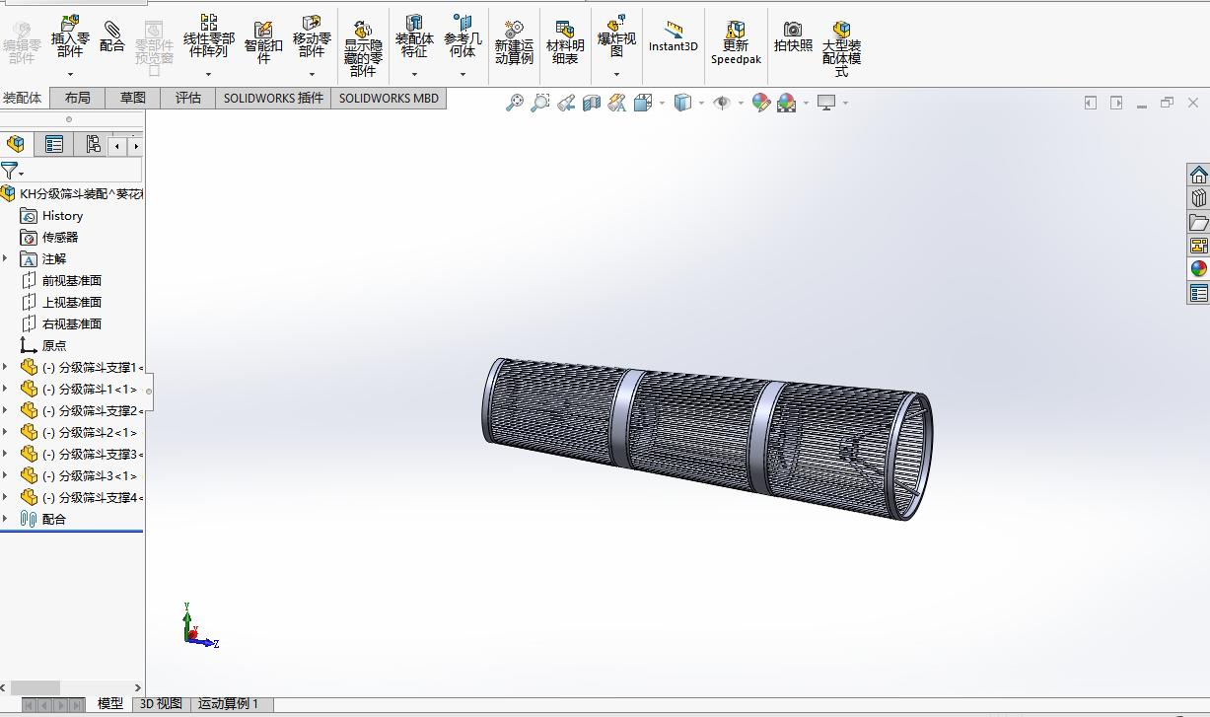1210x717 pixels.
Task: Click the Exploded View (爆炸视图) tool
Action: click(616, 37)
